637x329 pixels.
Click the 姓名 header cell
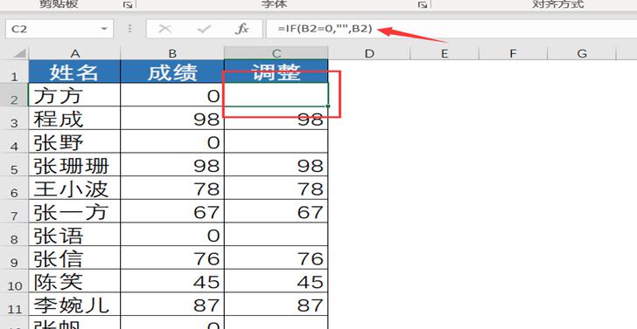(74, 72)
